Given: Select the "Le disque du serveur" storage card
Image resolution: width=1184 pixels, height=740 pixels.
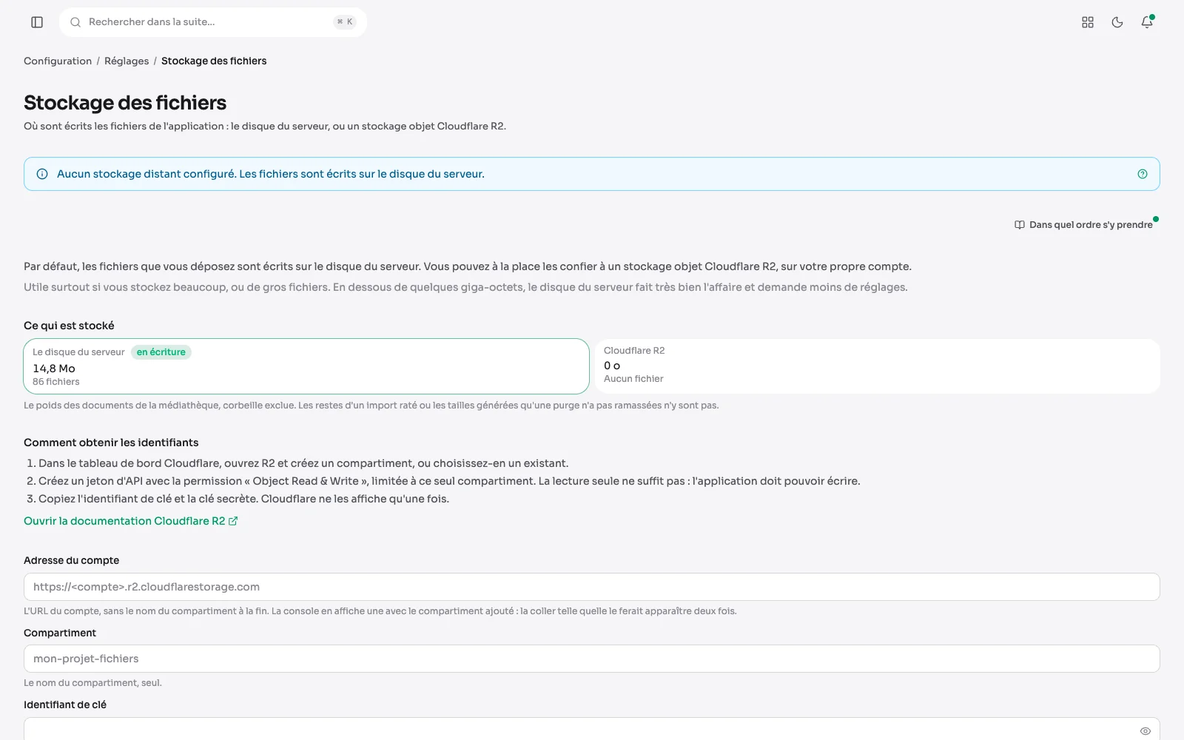Looking at the screenshot, I should click(x=306, y=366).
